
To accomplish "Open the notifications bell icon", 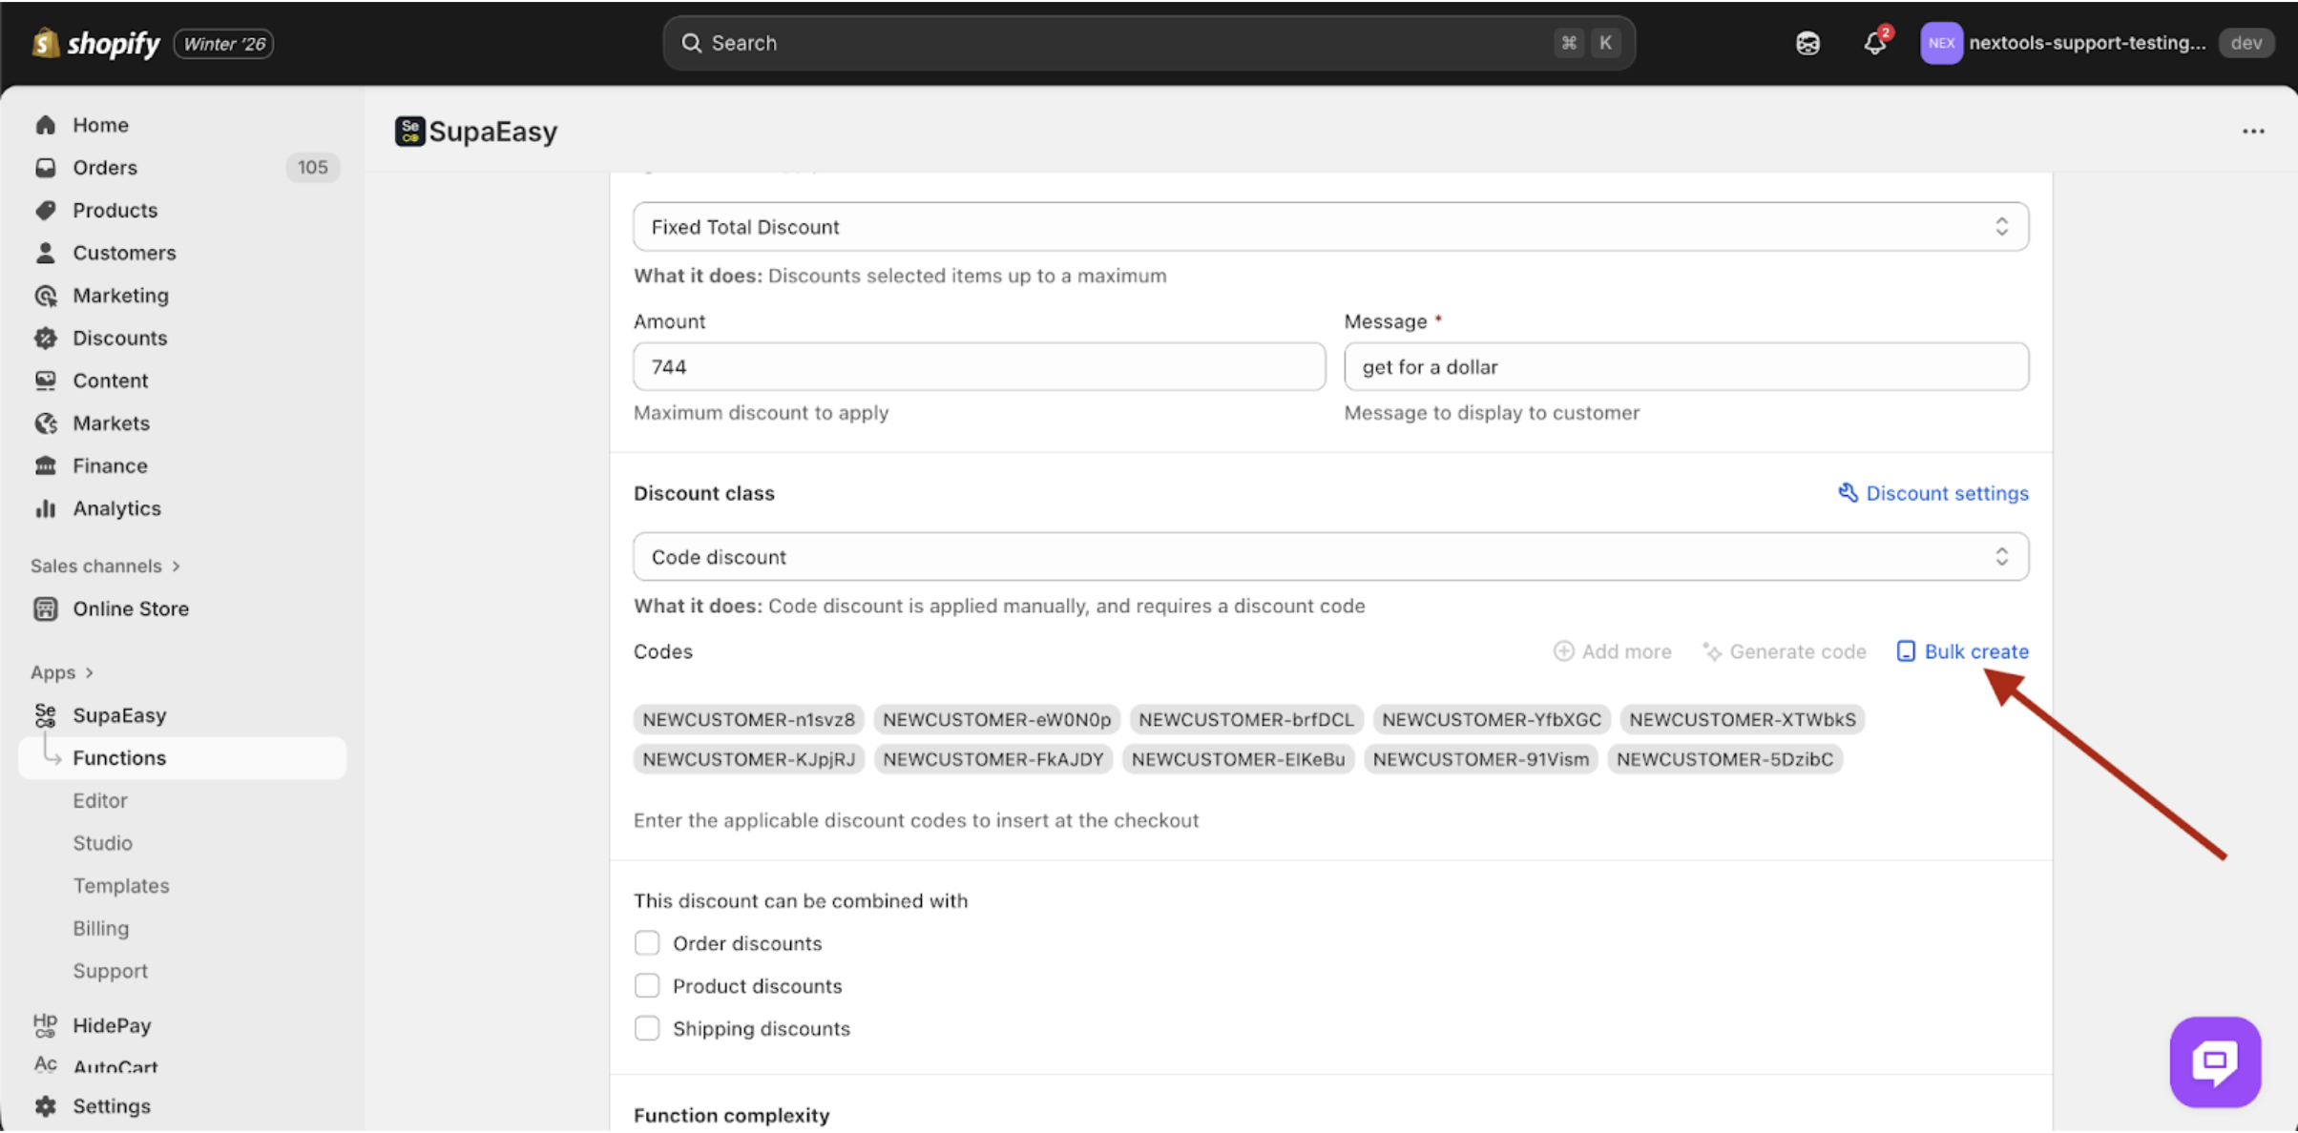I will click(1874, 43).
